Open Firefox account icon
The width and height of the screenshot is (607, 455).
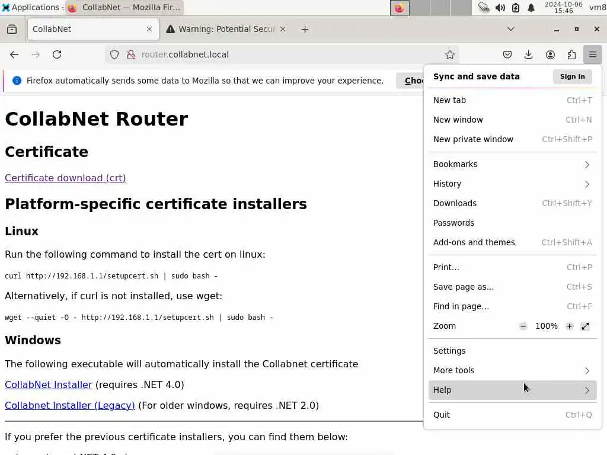(550, 55)
